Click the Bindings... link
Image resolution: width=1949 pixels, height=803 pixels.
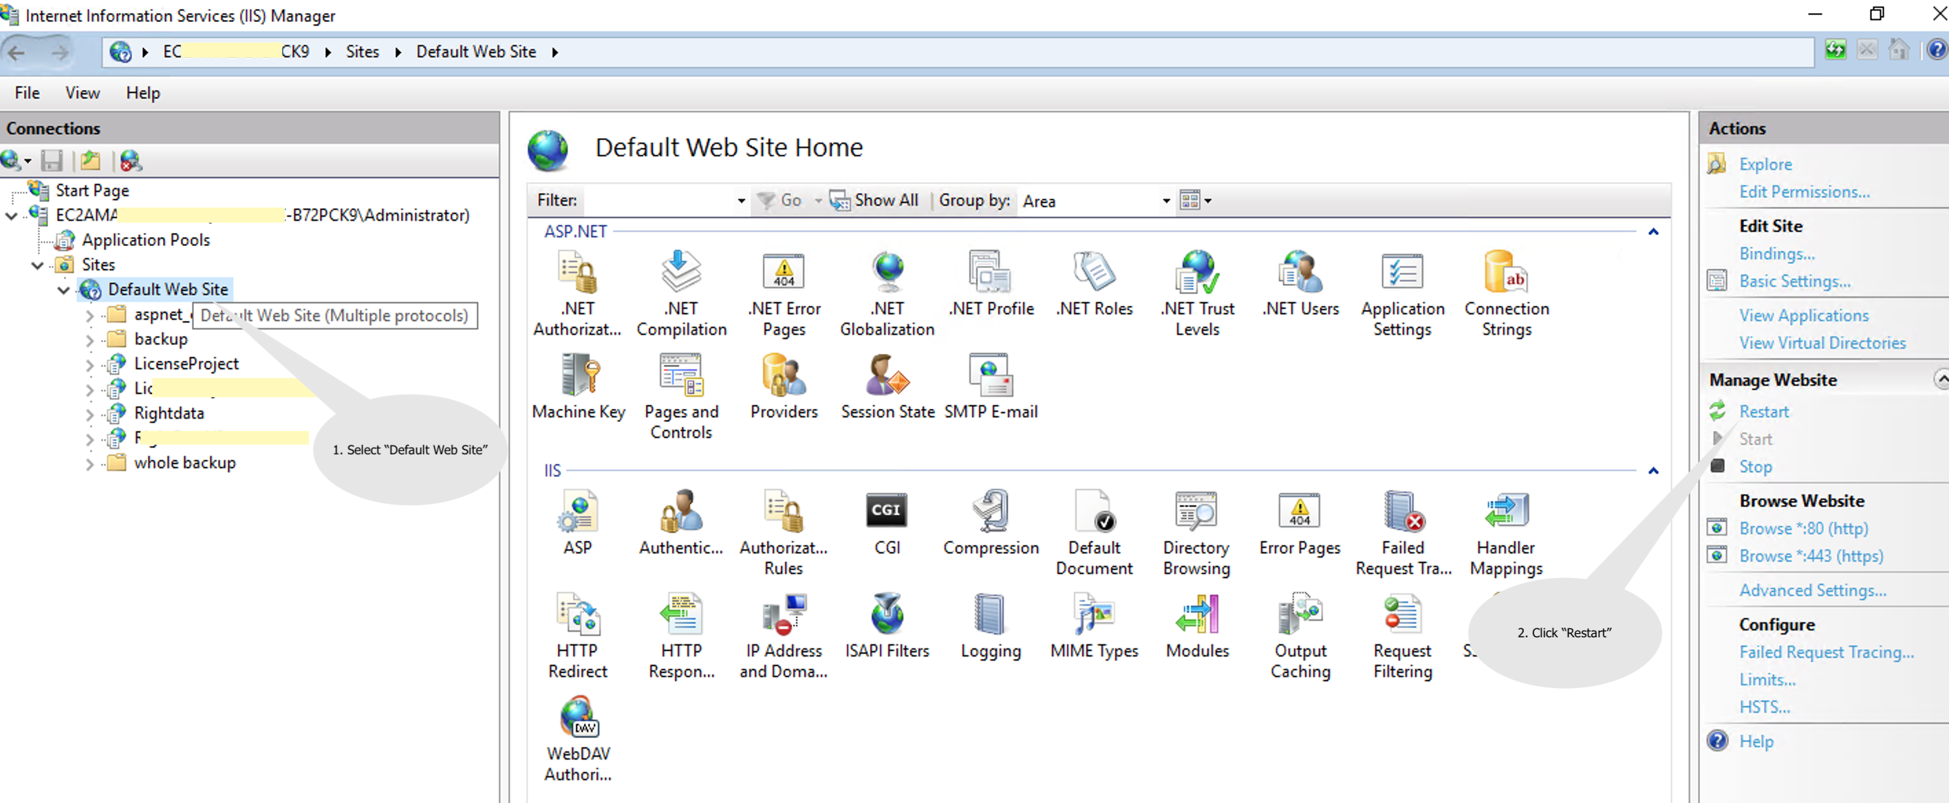[x=1776, y=253]
